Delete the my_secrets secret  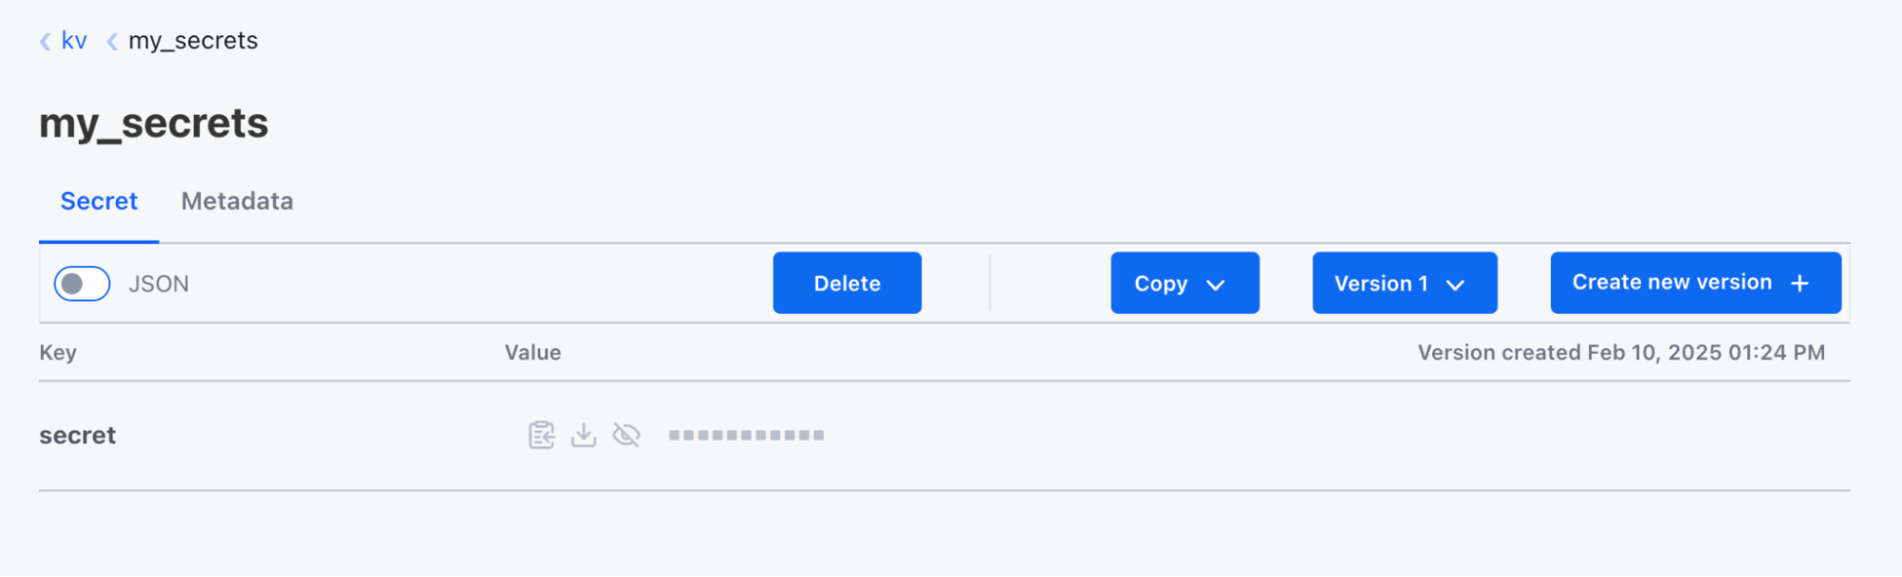coord(846,282)
